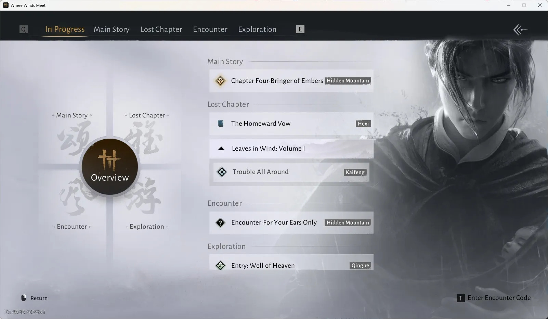Close the Where Winds Meet window

(540, 5)
